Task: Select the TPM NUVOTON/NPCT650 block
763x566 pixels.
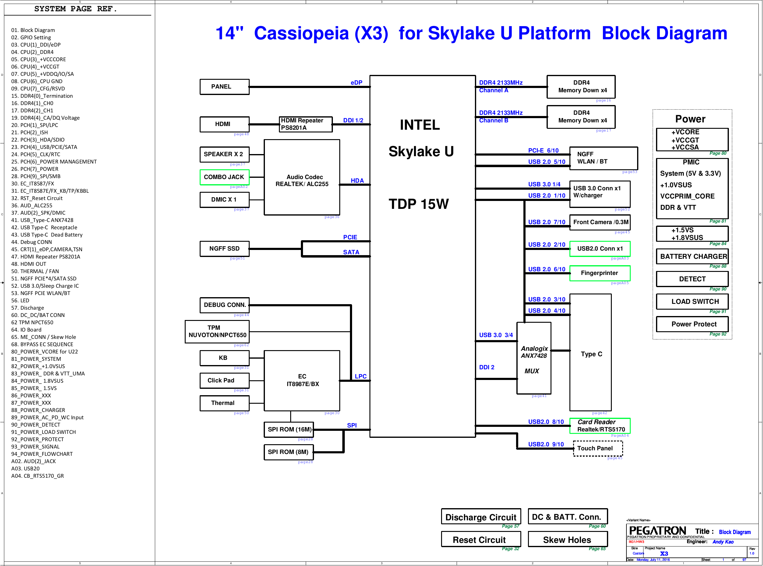Action: point(217,332)
